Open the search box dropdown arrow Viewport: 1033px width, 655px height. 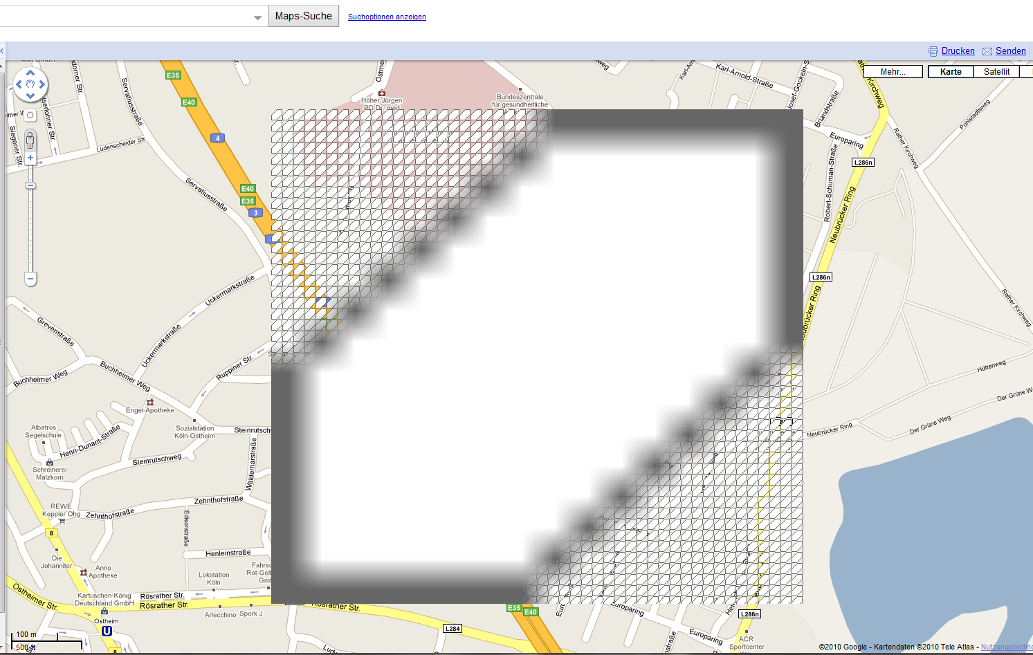coord(257,17)
